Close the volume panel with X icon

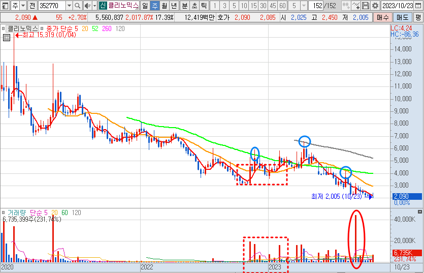point(419,211)
